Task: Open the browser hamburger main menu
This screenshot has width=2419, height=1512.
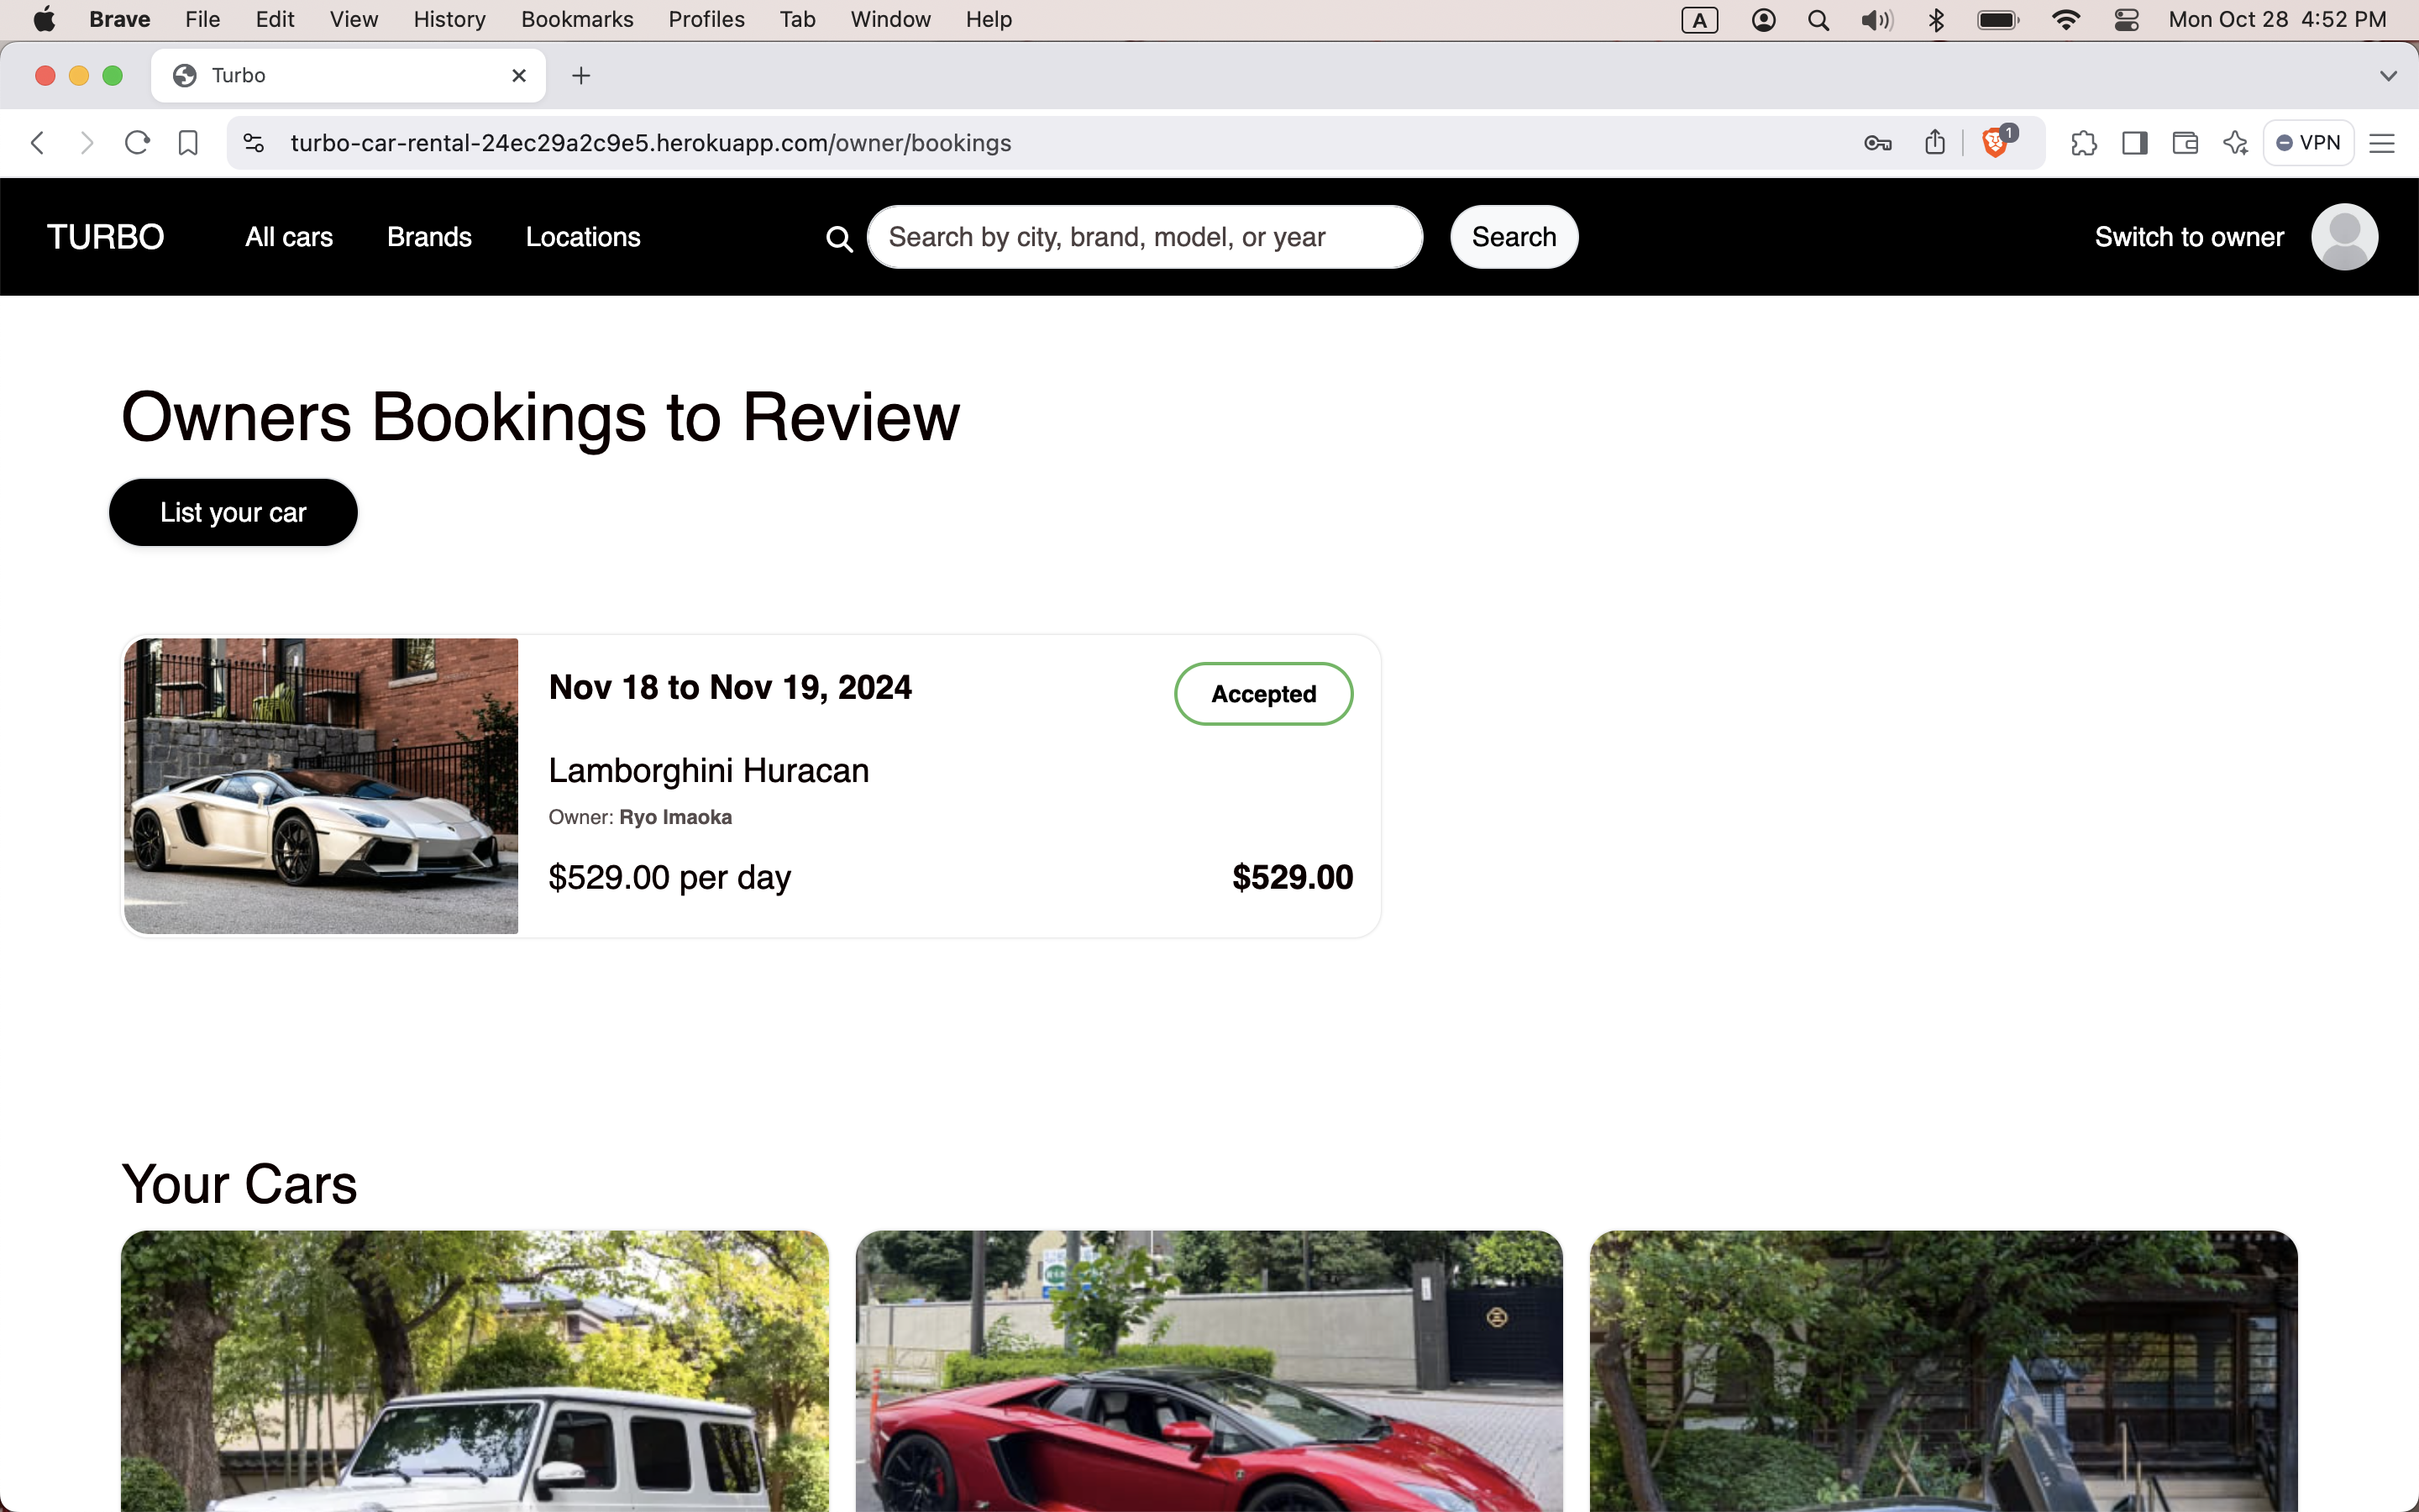Action: pyautogui.click(x=2382, y=143)
